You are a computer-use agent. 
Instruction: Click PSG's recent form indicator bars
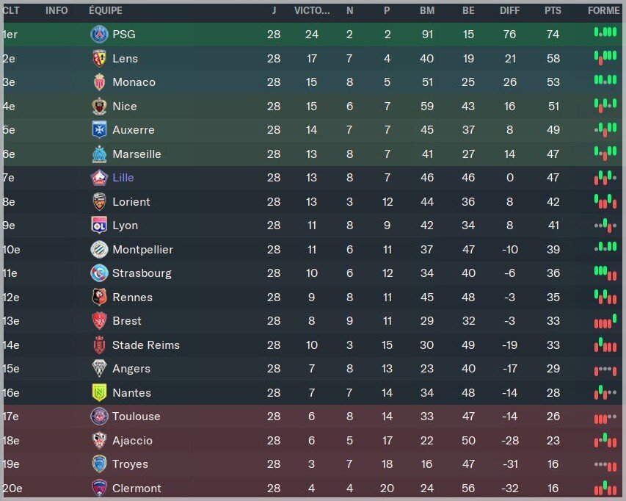(605, 32)
